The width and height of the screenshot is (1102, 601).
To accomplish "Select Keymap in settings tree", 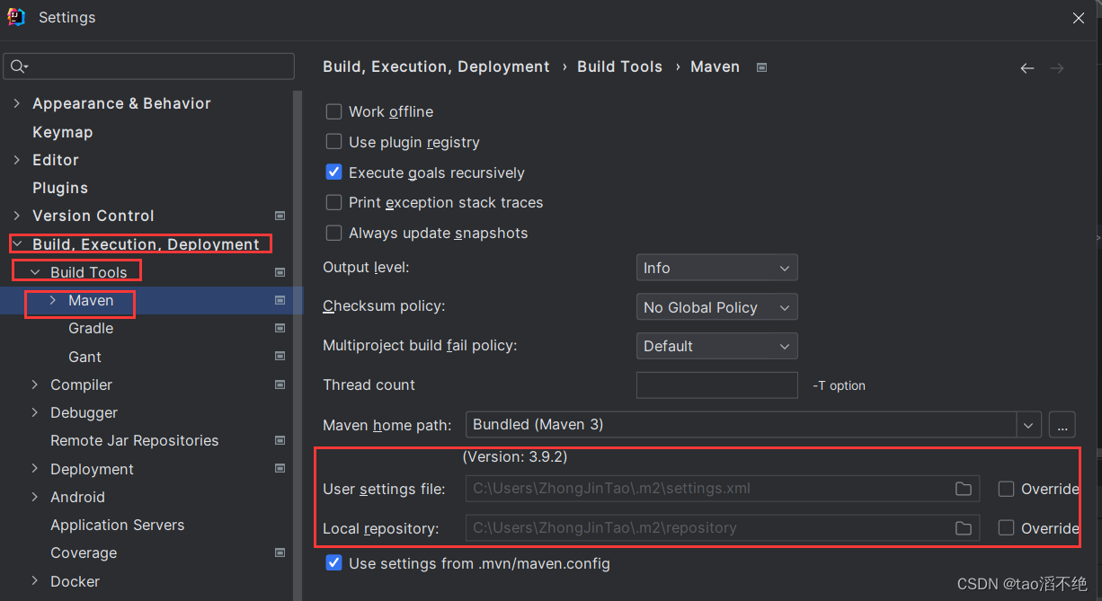I will 62,132.
